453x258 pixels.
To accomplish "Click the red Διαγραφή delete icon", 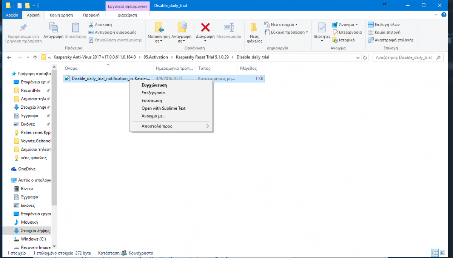I will pos(205,28).
